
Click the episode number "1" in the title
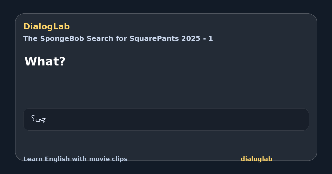[211, 39]
